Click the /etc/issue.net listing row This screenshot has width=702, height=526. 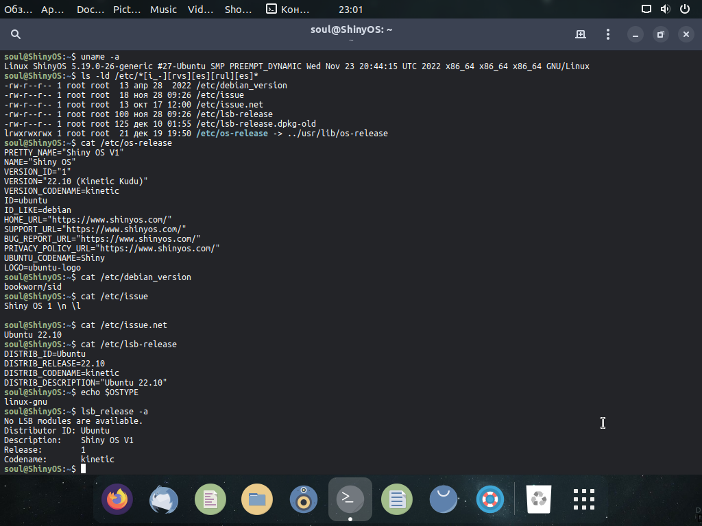click(x=134, y=105)
